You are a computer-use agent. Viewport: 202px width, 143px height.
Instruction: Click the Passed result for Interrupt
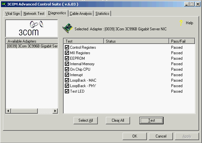(x=177, y=75)
